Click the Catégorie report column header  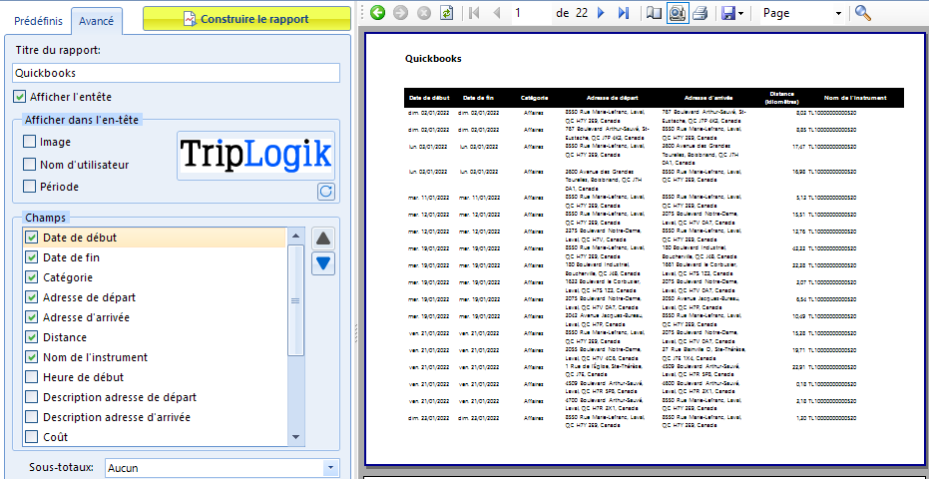click(x=534, y=97)
